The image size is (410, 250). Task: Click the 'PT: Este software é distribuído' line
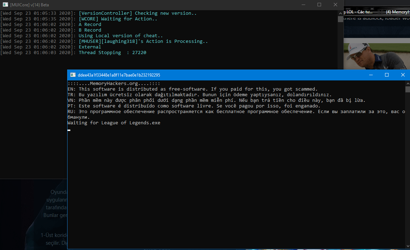pyautogui.click(x=194, y=106)
